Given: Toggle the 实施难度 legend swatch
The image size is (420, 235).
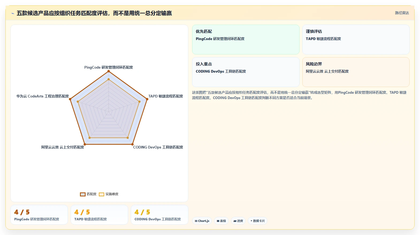Looking at the screenshot, I should pos(101,194).
